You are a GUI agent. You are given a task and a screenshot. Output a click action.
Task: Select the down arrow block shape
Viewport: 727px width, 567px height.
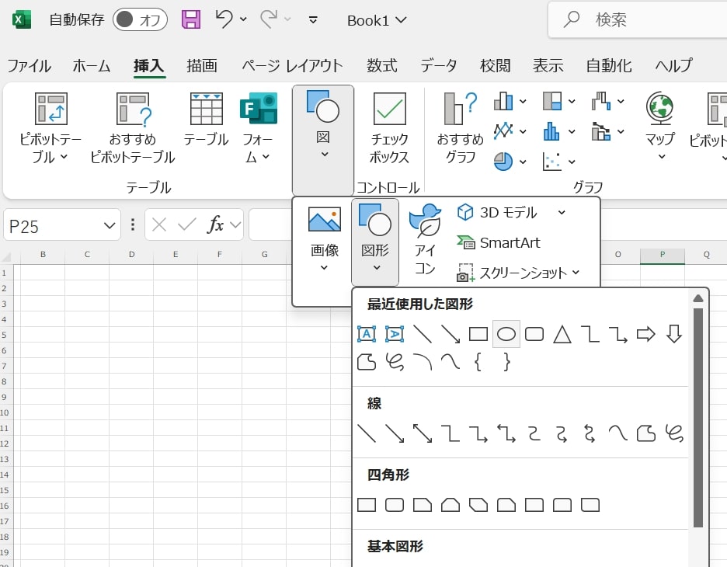673,334
